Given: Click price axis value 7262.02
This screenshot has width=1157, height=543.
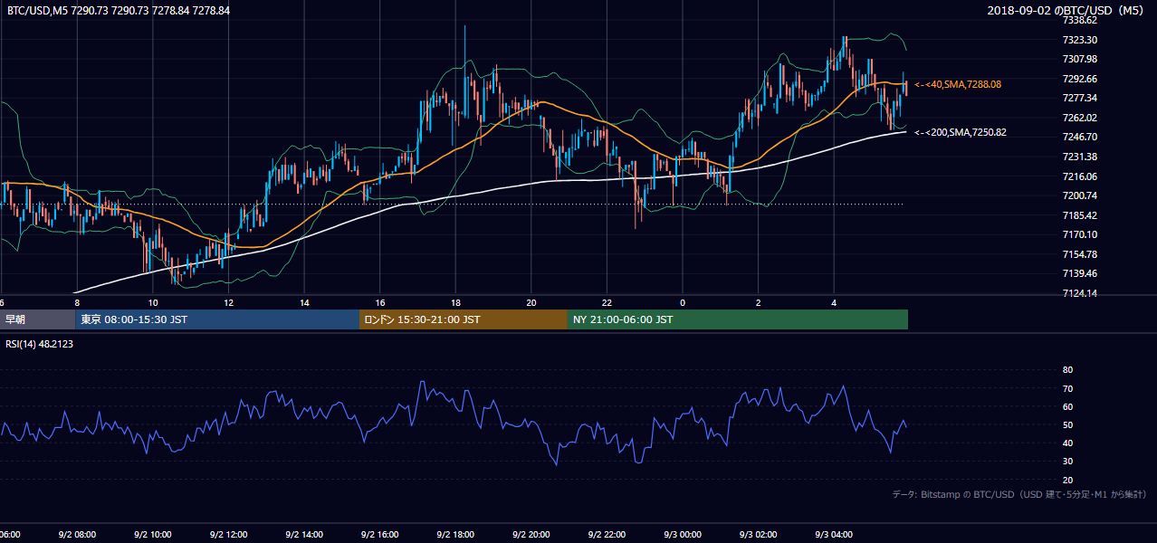Looking at the screenshot, I should point(1080,118).
